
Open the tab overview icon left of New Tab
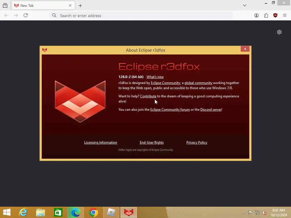click(5, 6)
